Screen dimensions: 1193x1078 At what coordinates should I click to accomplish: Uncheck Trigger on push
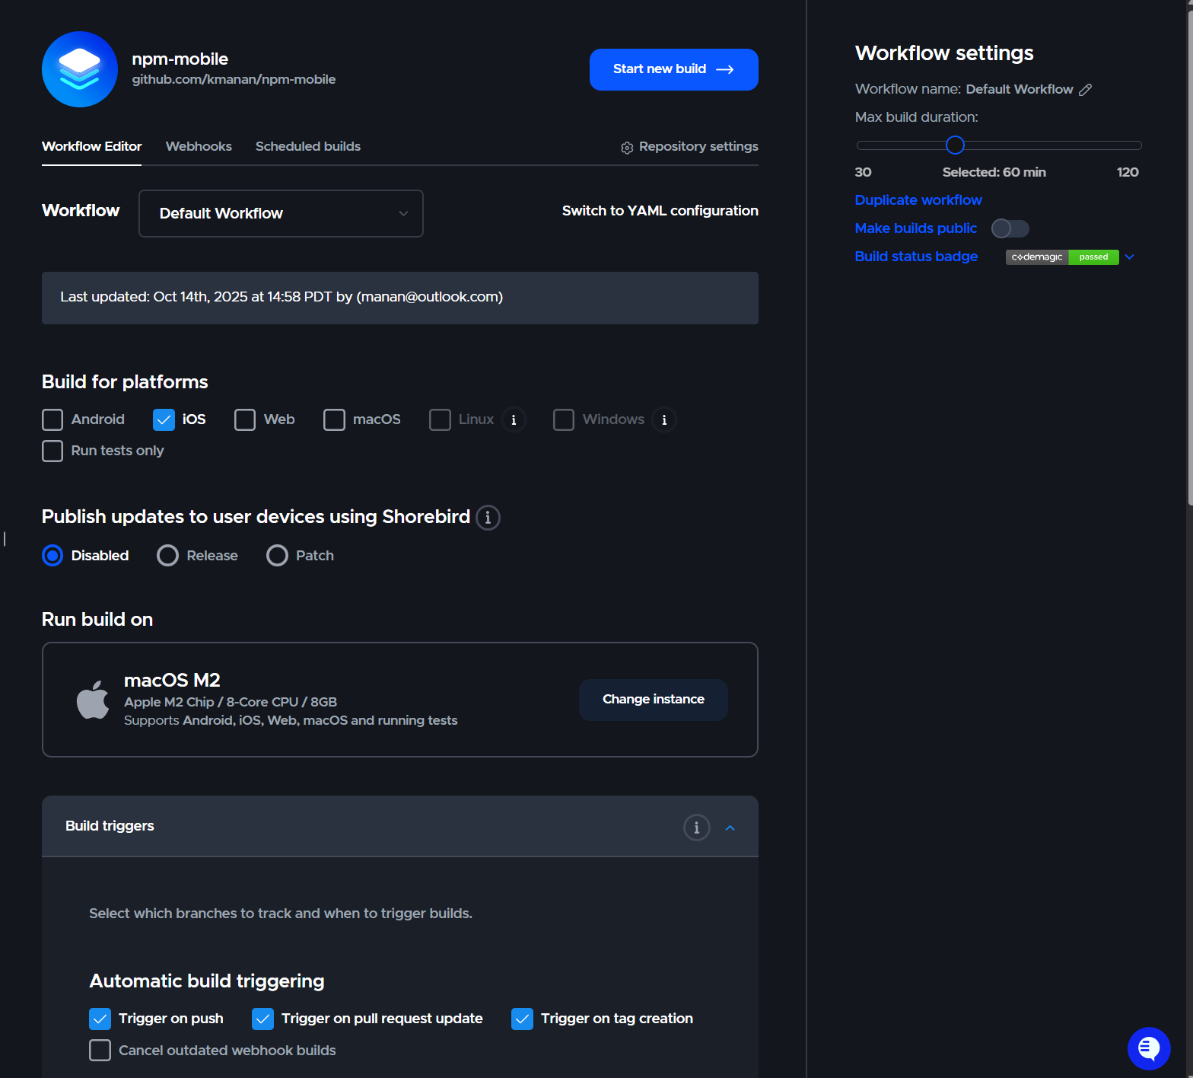click(x=100, y=1019)
